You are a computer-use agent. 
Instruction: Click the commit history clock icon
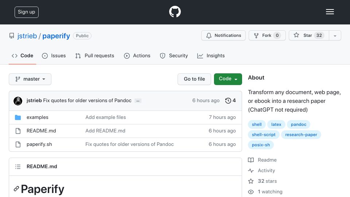[228, 101]
